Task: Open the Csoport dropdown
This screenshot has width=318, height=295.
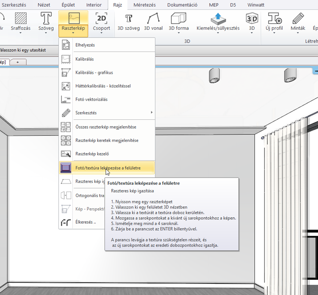Action: click(x=102, y=32)
